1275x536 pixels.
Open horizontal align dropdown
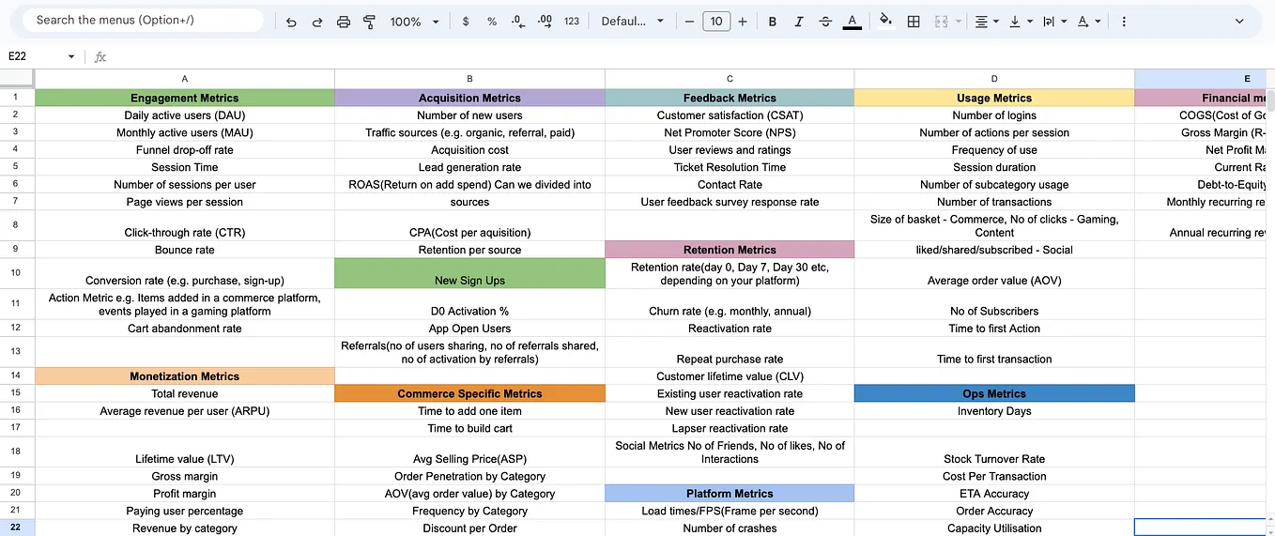pos(987,21)
